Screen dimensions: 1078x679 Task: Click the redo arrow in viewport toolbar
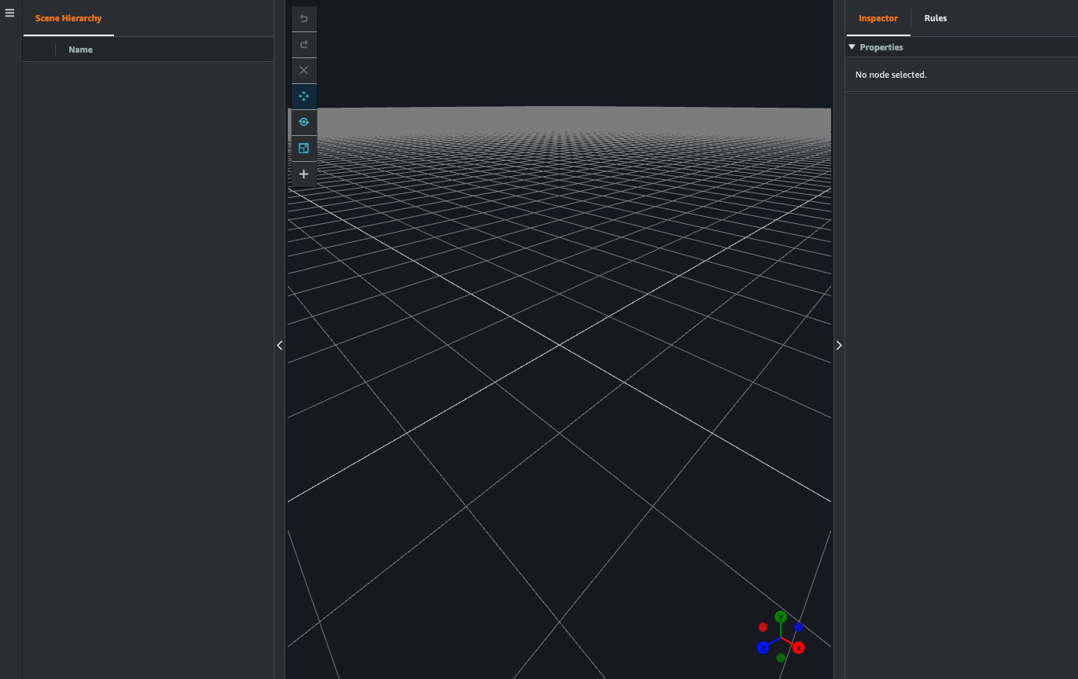(x=304, y=45)
